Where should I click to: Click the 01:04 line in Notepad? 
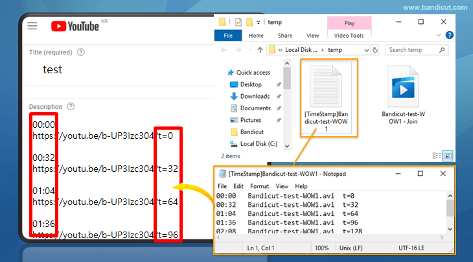(287, 214)
